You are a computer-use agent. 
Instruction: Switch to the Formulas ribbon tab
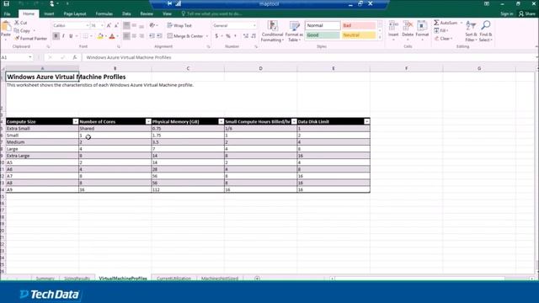104,13
